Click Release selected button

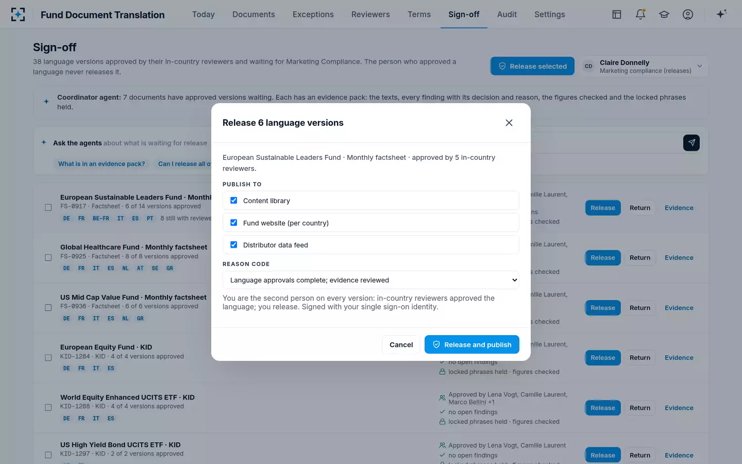(x=532, y=66)
